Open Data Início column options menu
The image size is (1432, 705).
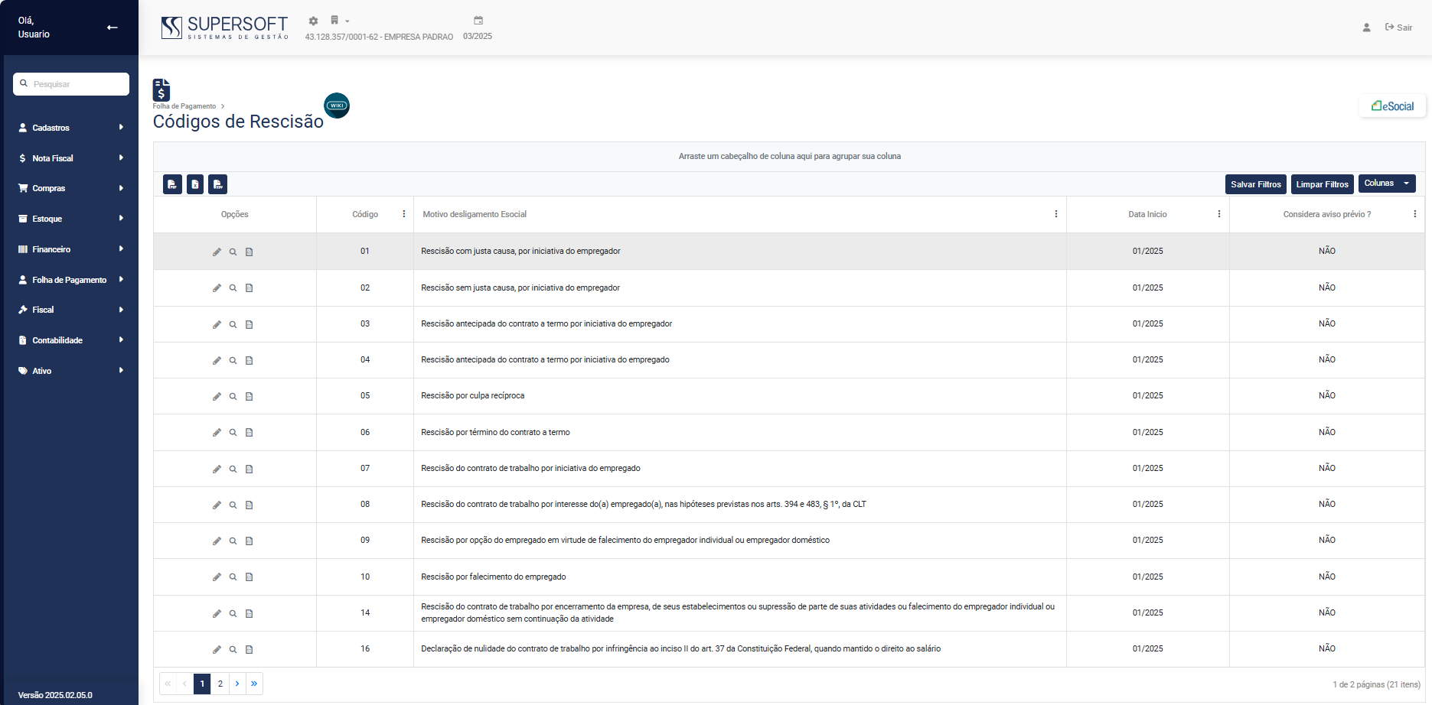pos(1219,214)
